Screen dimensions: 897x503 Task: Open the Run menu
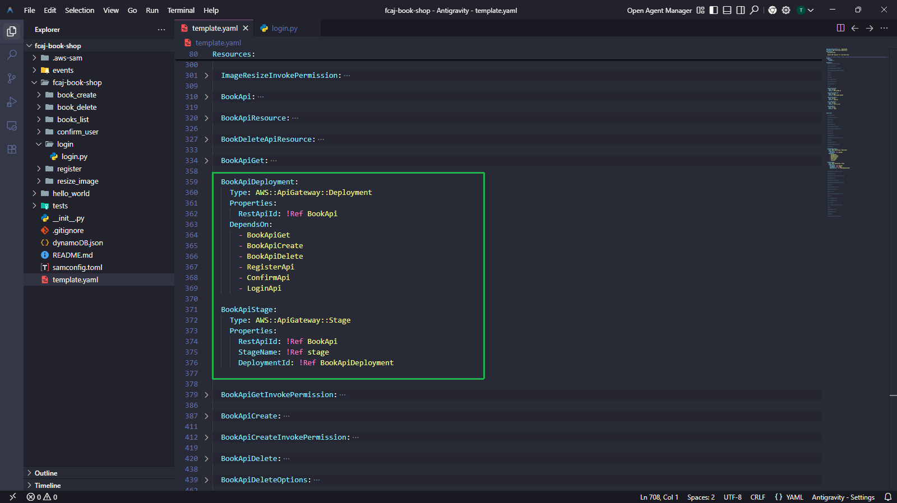[152, 10]
